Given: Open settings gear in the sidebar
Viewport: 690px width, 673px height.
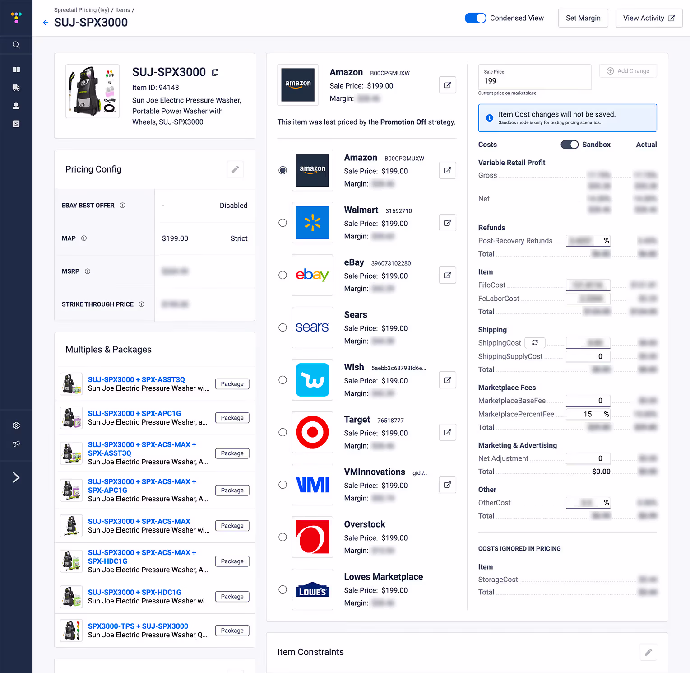Looking at the screenshot, I should pyautogui.click(x=16, y=425).
